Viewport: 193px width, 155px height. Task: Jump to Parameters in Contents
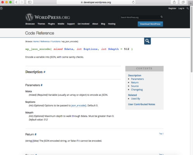(138, 79)
